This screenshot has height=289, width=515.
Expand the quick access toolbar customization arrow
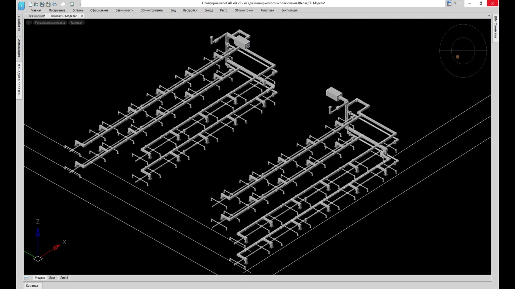click(x=80, y=5)
